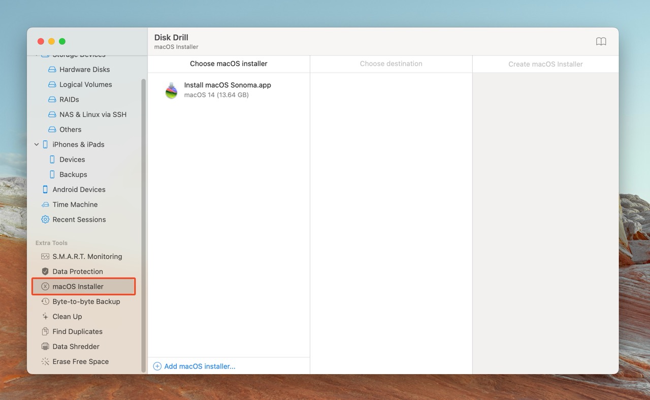
Task: Open the Data Protection tool
Action: click(x=77, y=271)
